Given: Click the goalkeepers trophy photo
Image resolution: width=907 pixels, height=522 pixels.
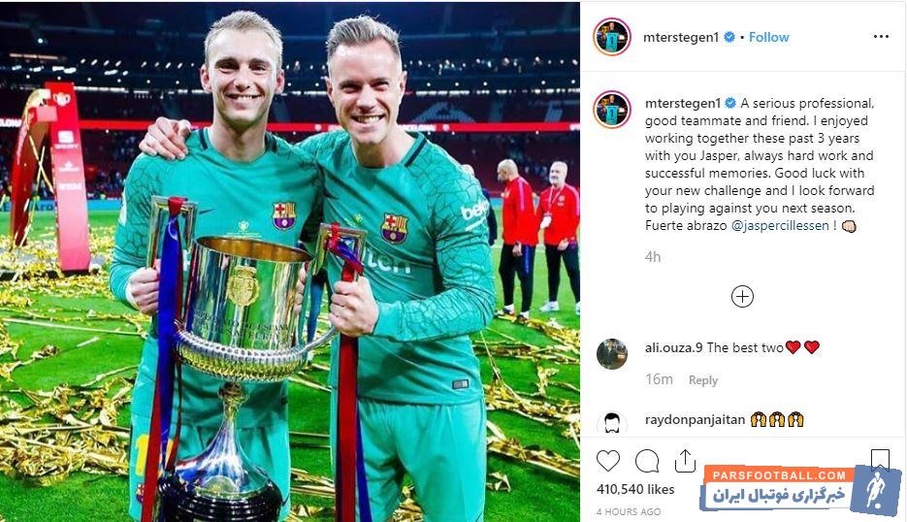Looking at the screenshot, I should pyautogui.click(x=290, y=262).
